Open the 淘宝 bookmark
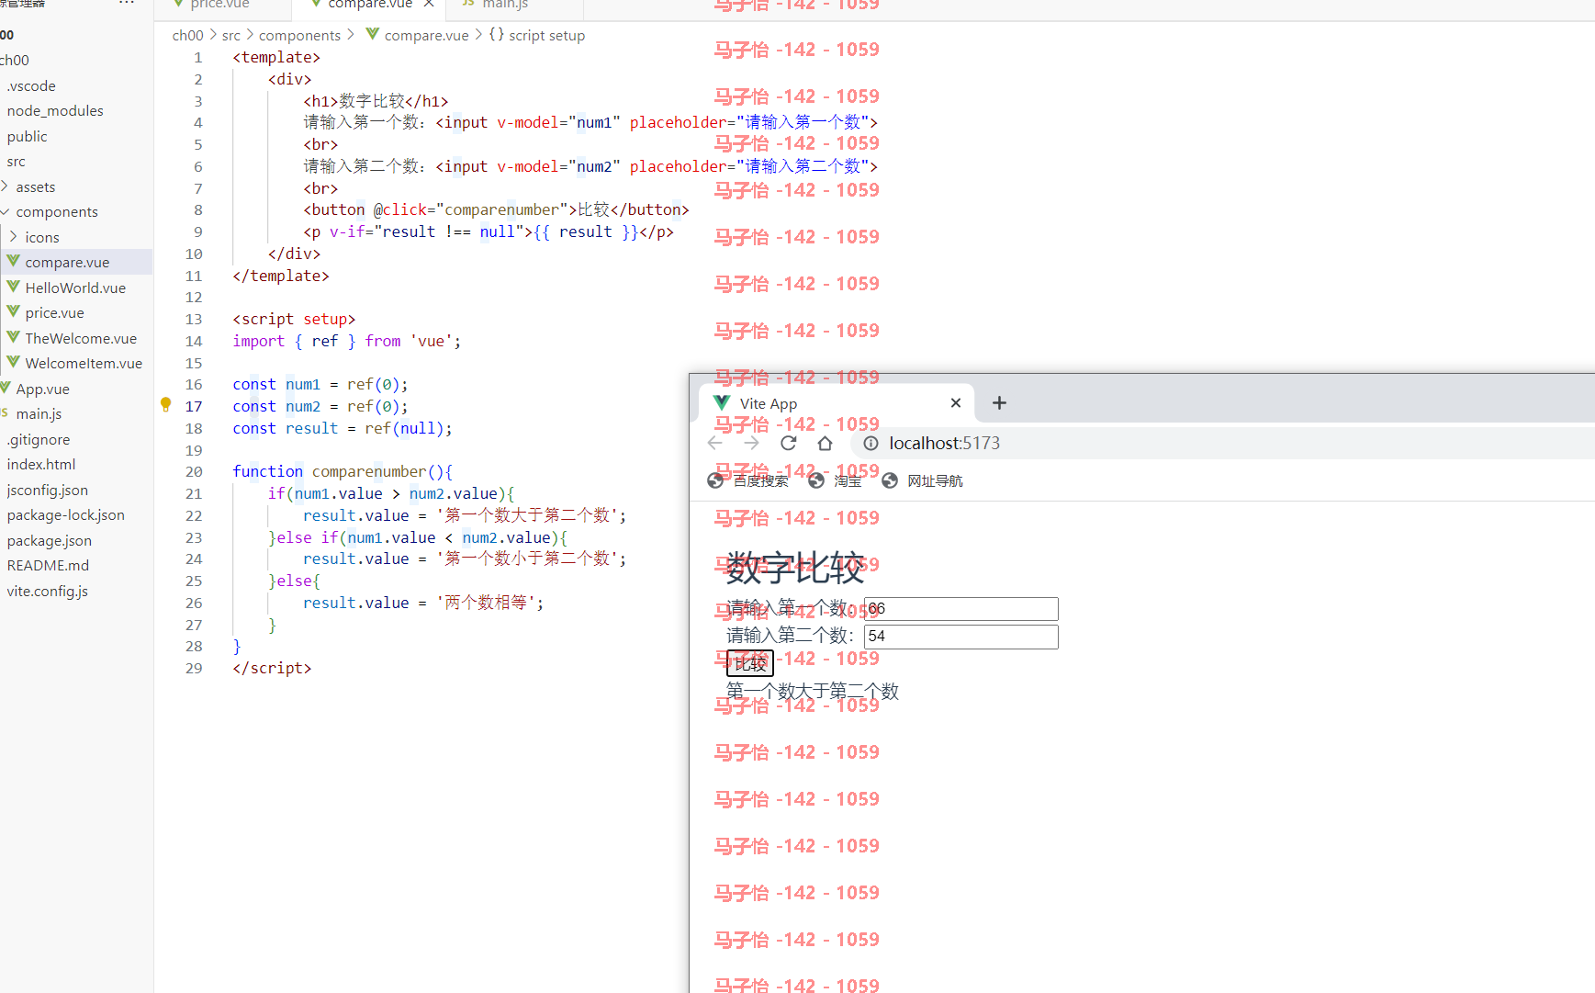 point(835,480)
